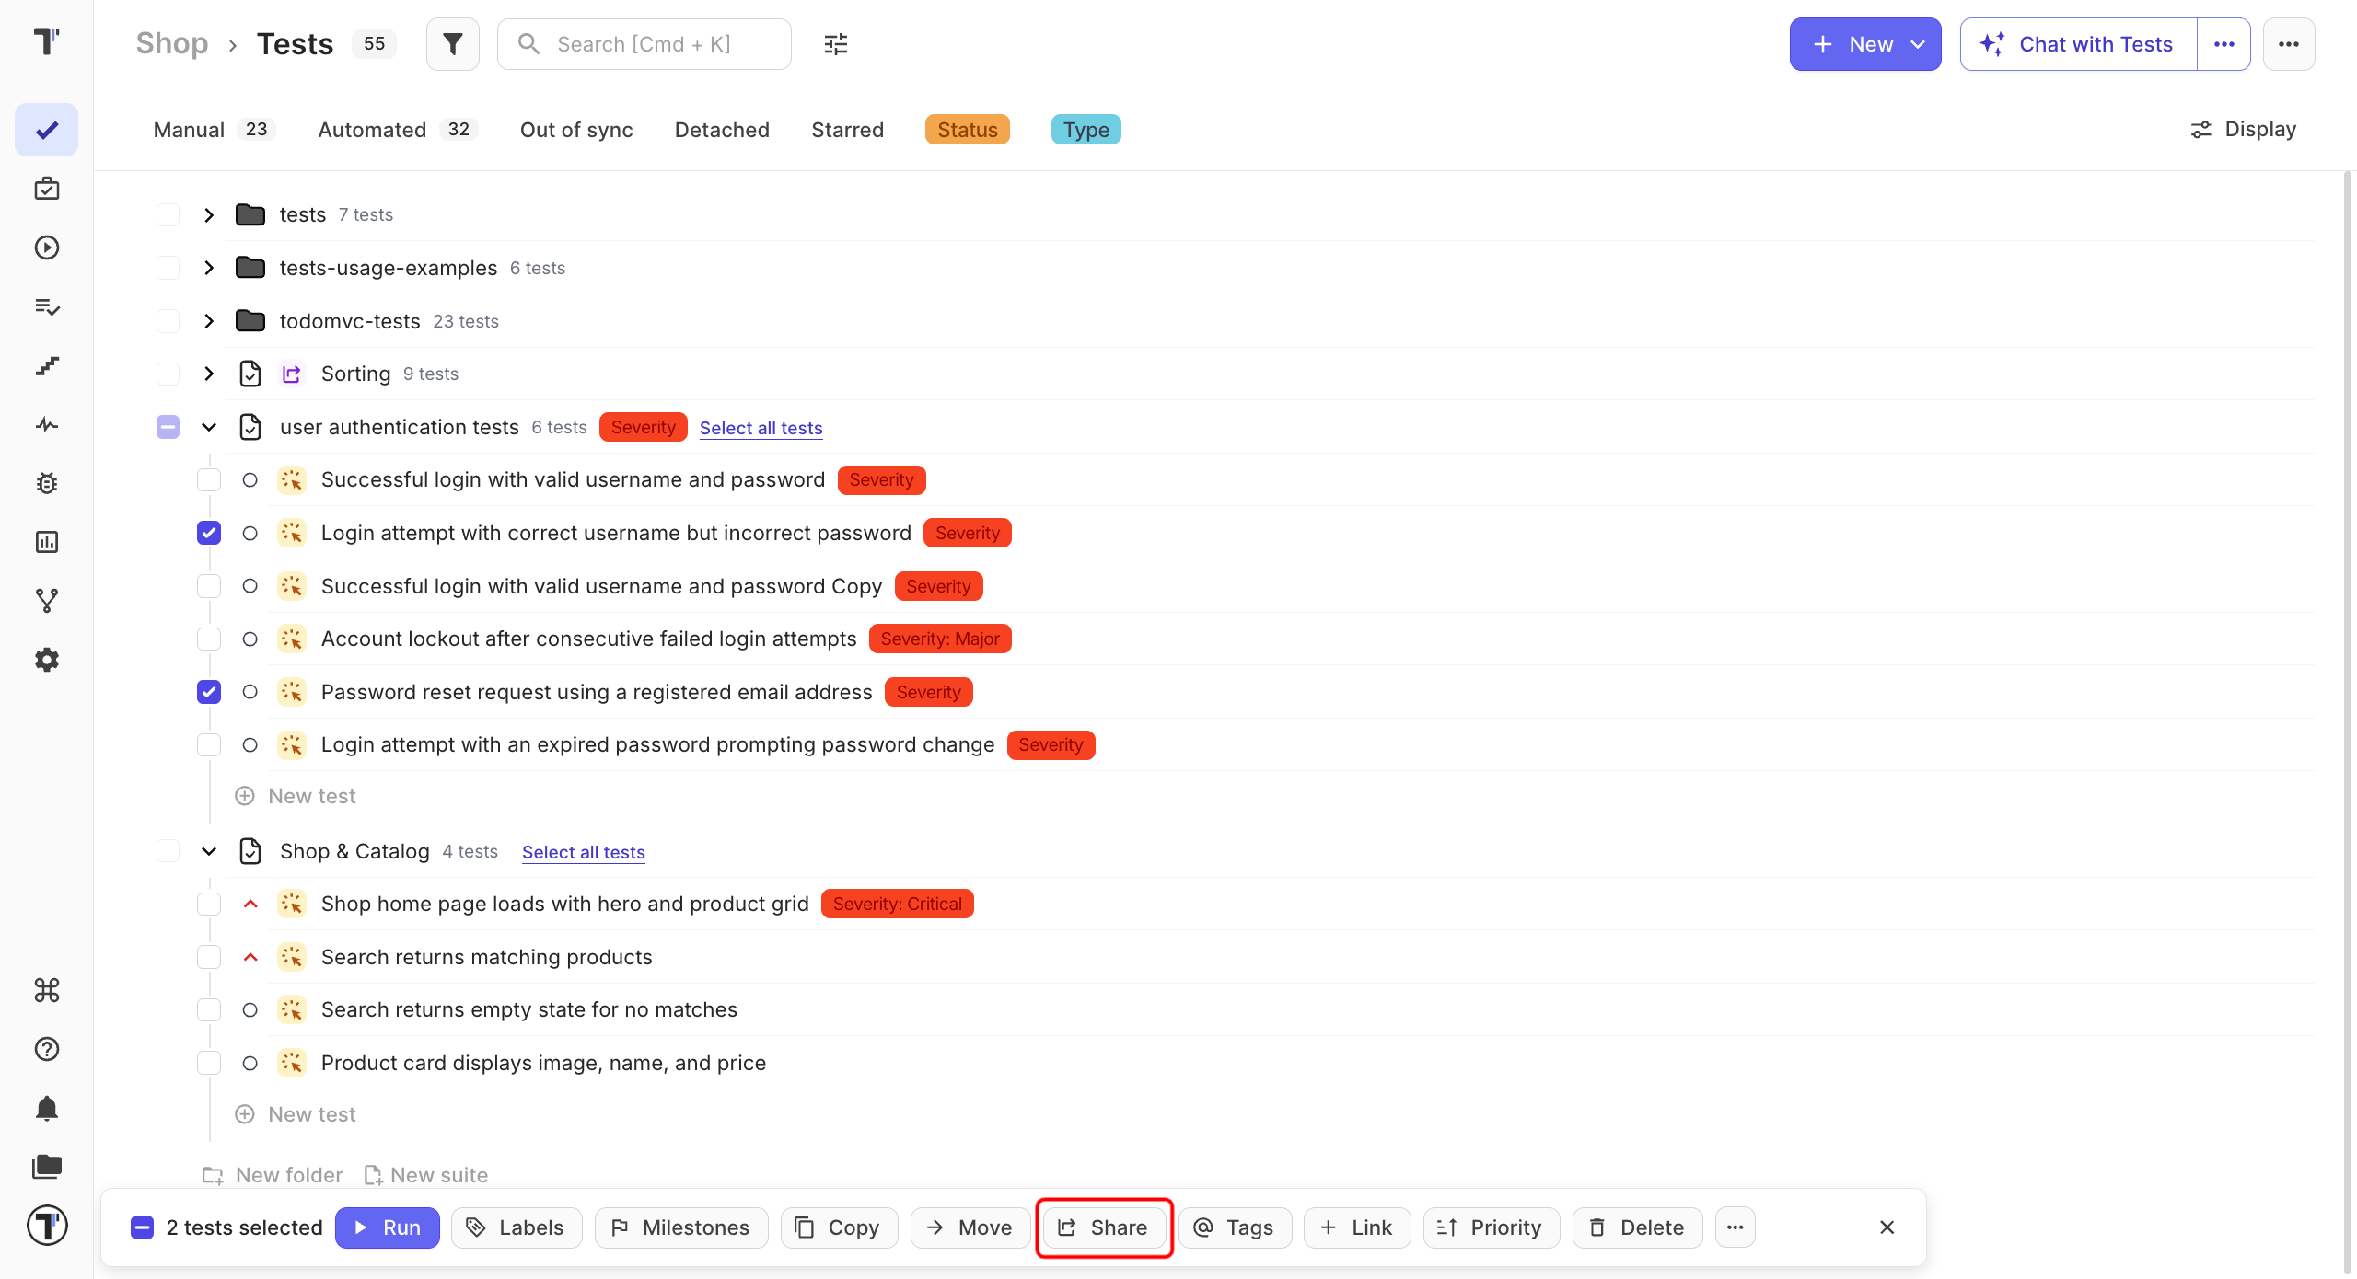2357x1279 pixels.
Task: Click New suite at list bottom
Action: (426, 1175)
